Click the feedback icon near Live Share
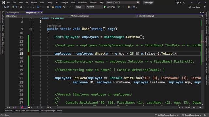Viewport: 209px width, 117px height. (x=205, y=7)
